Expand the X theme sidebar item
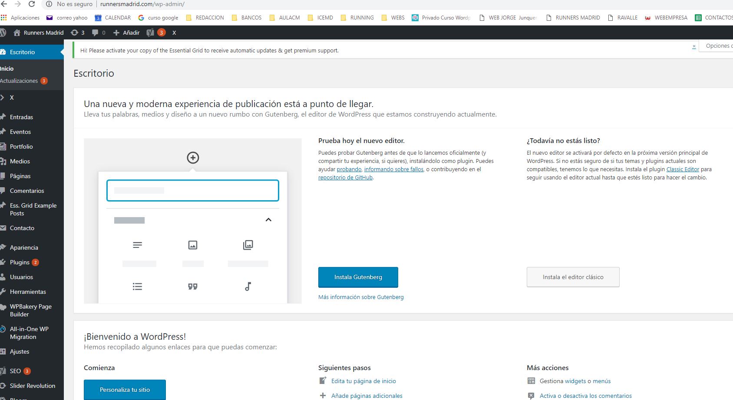 (x=32, y=98)
